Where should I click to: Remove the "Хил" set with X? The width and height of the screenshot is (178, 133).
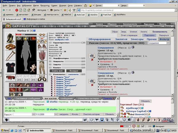[x=55, y=77]
